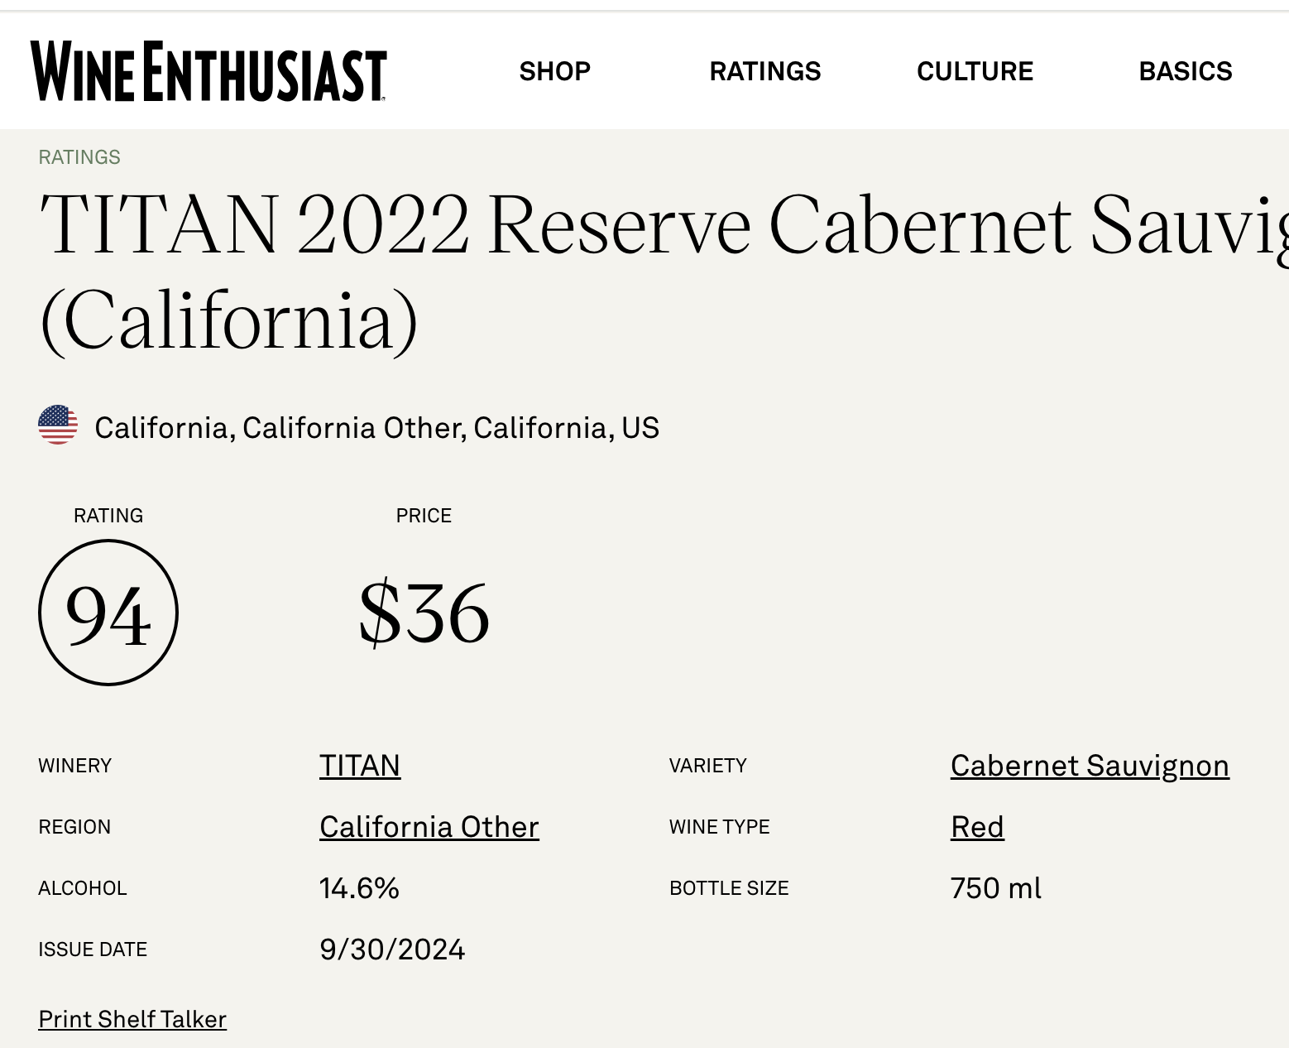Click the WINERY field label
This screenshot has height=1048, width=1289.
click(74, 766)
